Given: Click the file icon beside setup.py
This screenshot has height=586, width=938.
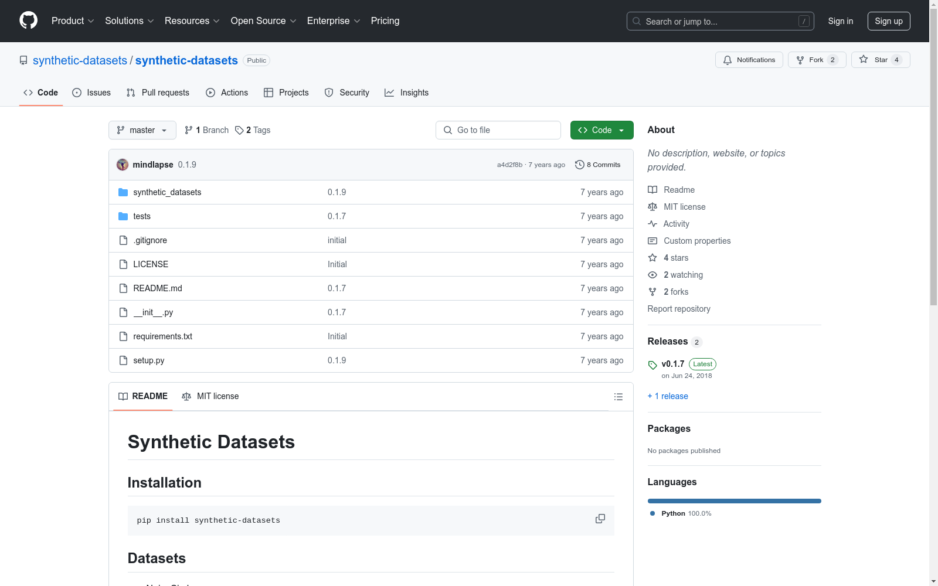Looking at the screenshot, I should (x=123, y=360).
